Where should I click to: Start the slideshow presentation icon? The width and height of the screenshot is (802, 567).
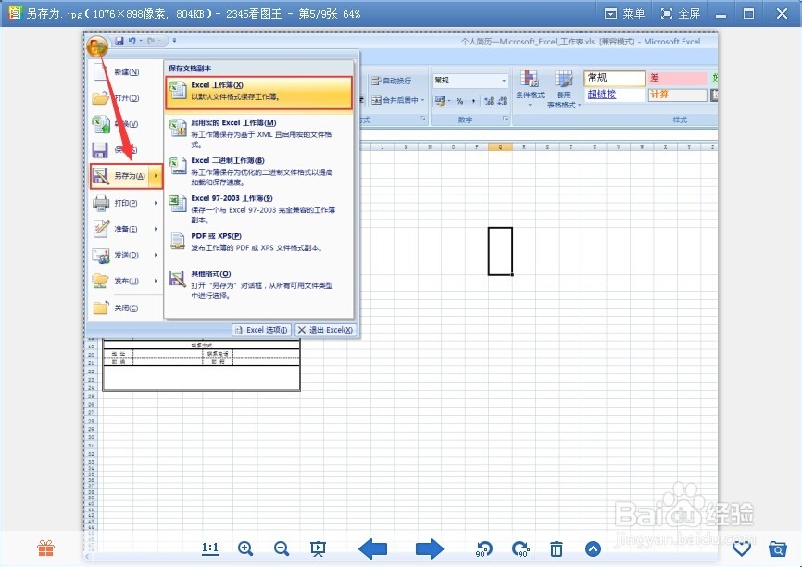(x=318, y=548)
